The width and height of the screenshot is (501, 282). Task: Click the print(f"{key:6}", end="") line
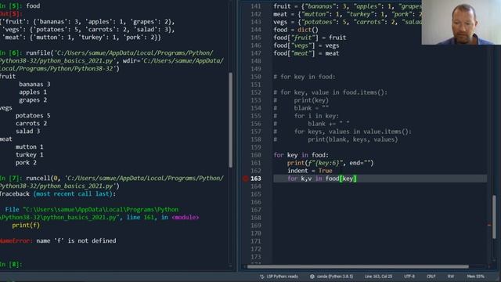point(330,163)
